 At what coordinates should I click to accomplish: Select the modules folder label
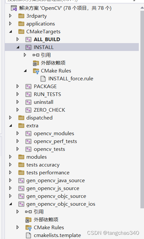pos(36,157)
